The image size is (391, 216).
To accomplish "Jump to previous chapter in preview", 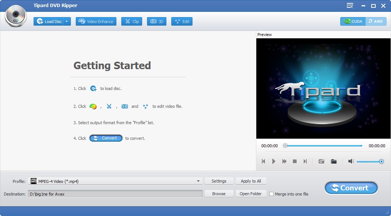I will pos(263,161).
